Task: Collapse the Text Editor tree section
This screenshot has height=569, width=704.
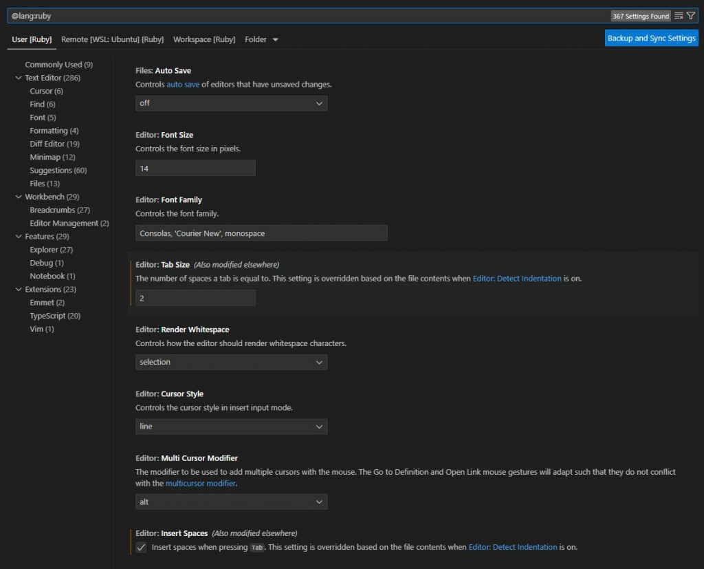Action: tap(19, 77)
